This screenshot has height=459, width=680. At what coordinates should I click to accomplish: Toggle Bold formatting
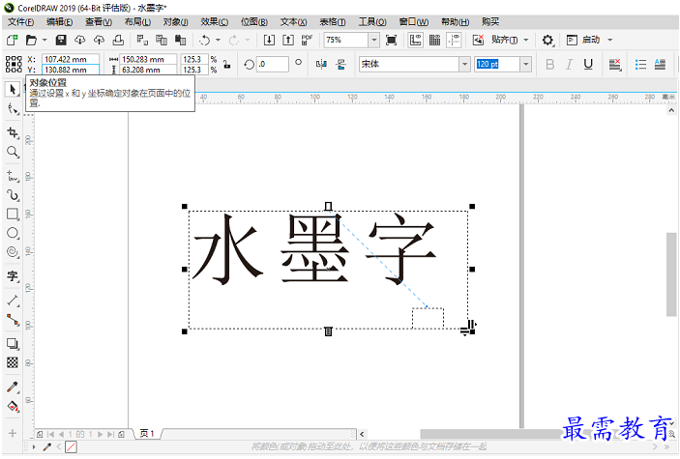click(549, 64)
